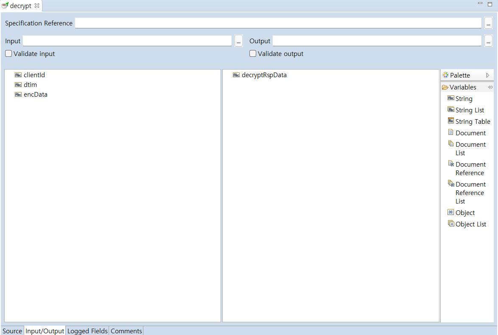The width and height of the screenshot is (498, 335).
Task: Click the Input field browse button
Action: [238, 41]
